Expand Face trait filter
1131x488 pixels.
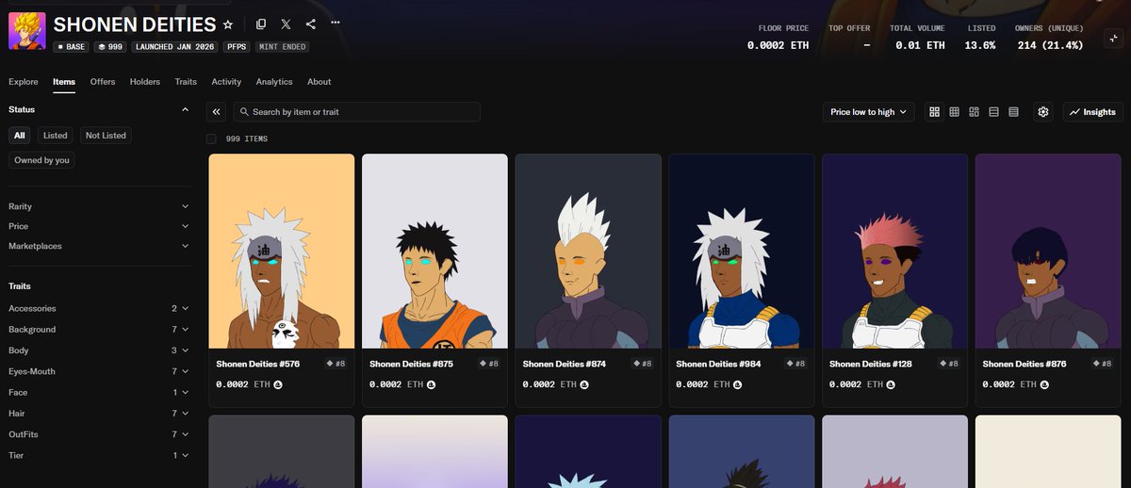[98, 392]
